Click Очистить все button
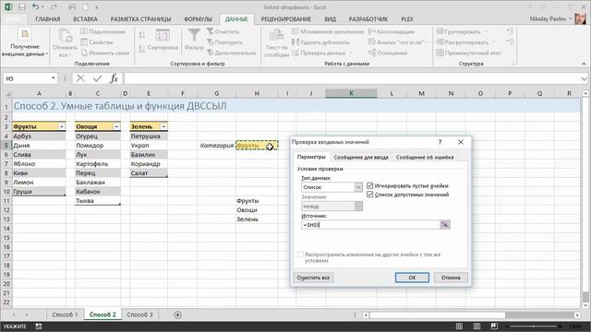Image resolution: width=591 pixels, height=332 pixels. (x=313, y=278)
